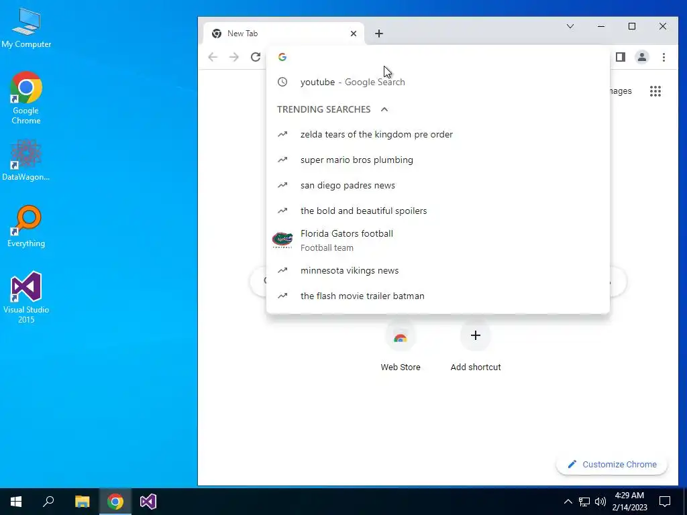Screen dimensions: 687x515
Task: Choose minnesota vikings news suggestion
Action: [437, 271]
